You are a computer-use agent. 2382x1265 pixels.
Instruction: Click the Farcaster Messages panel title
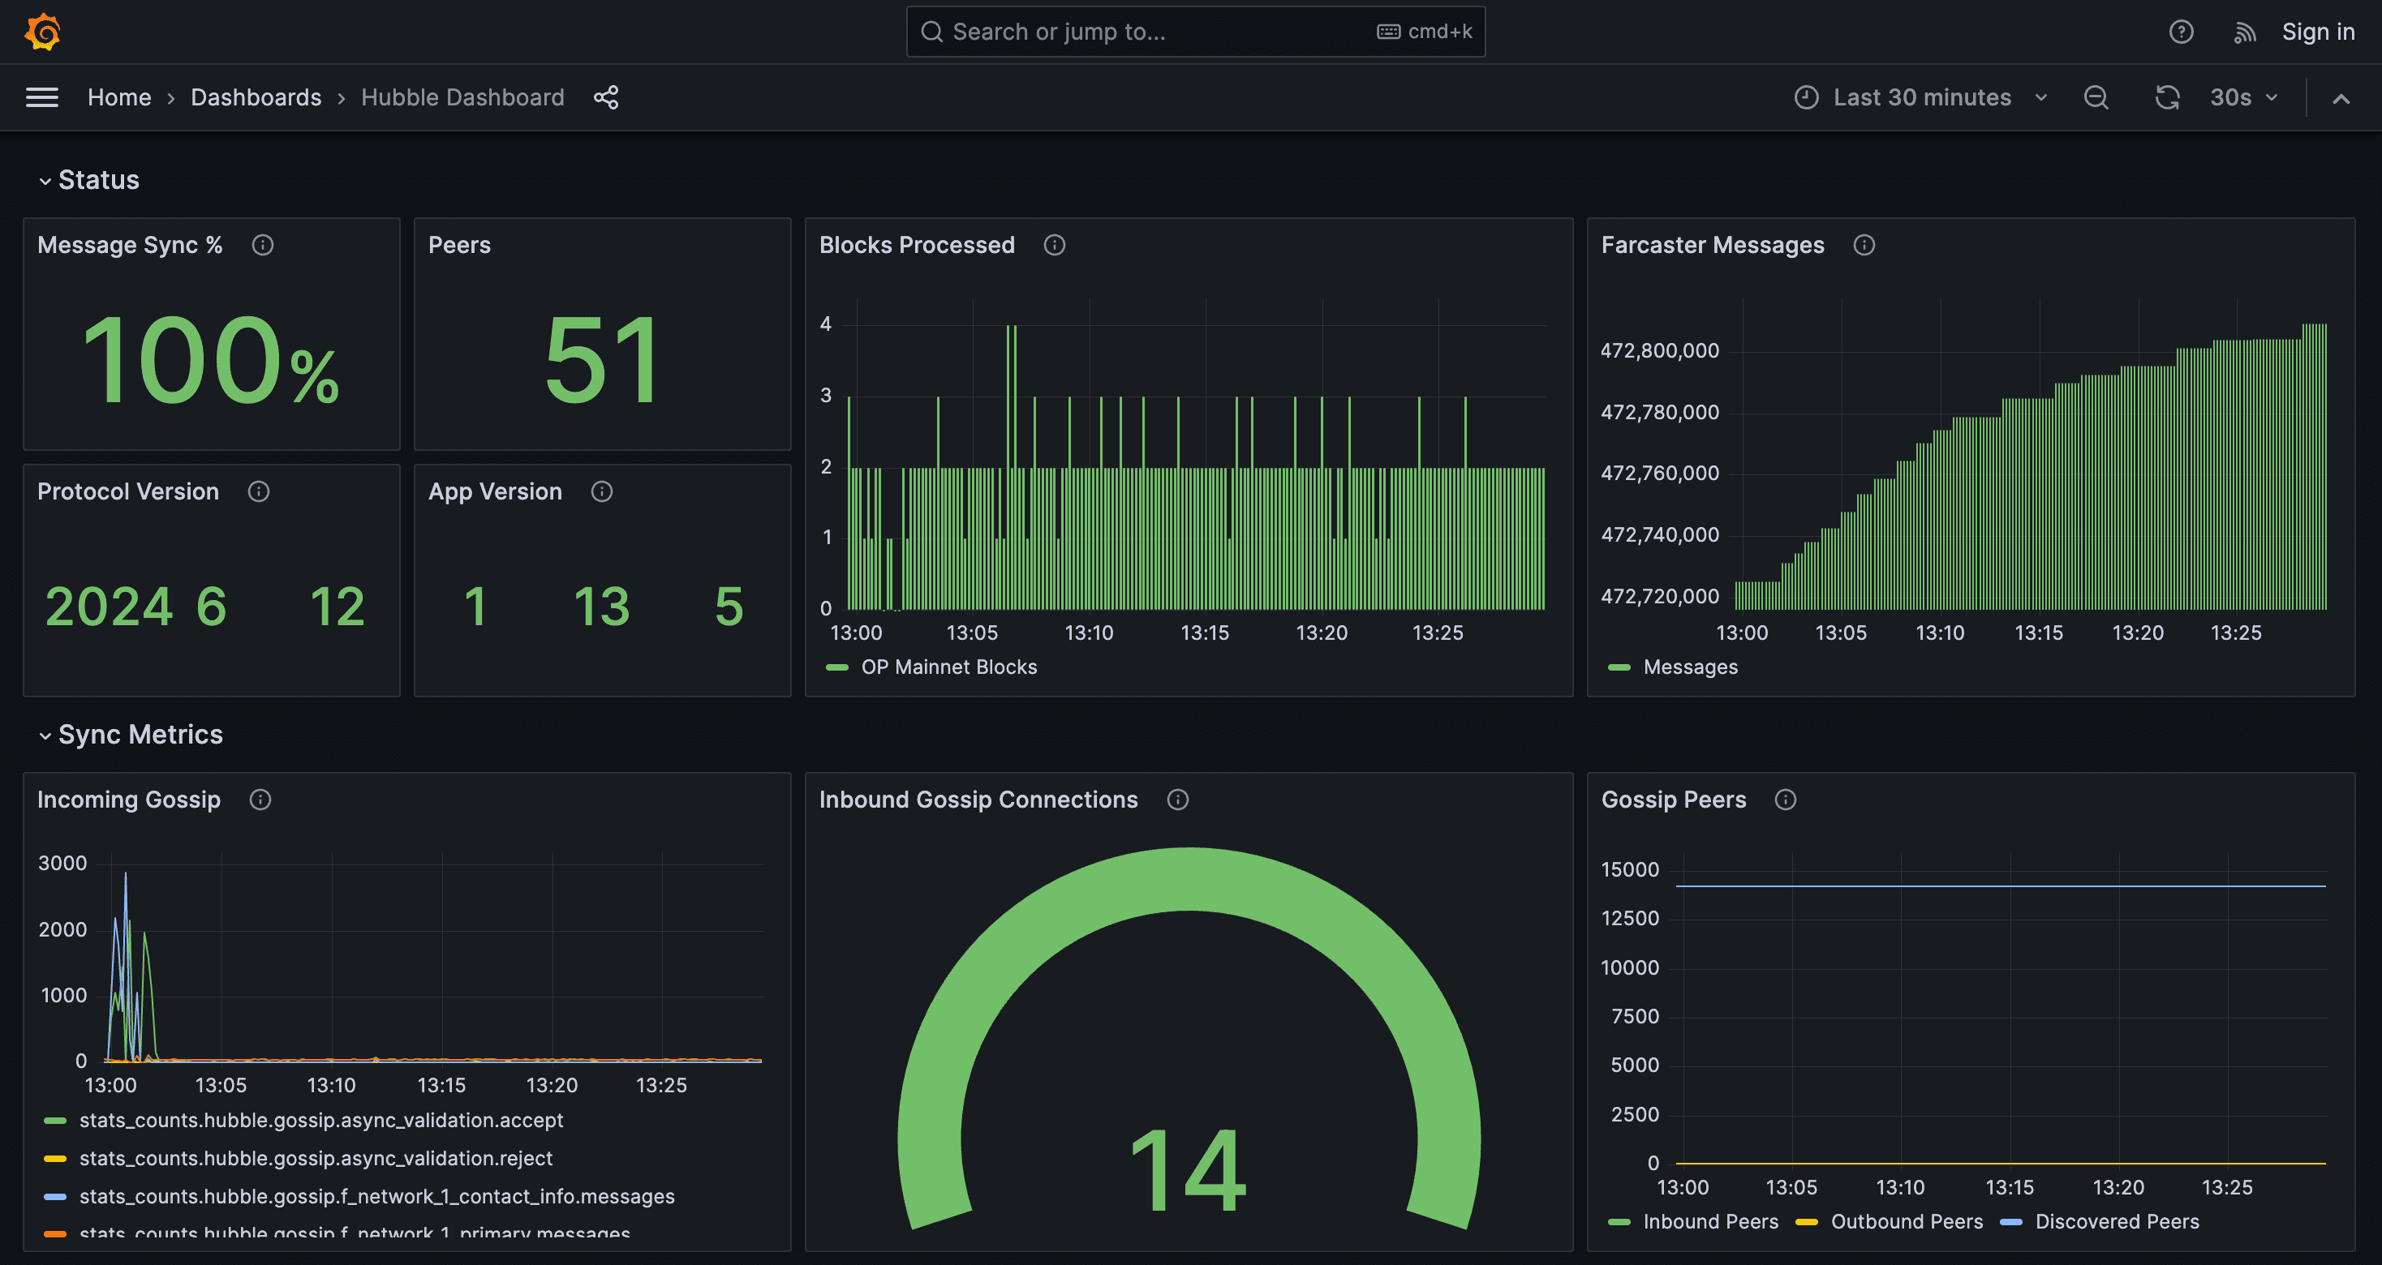(1713, 245)
